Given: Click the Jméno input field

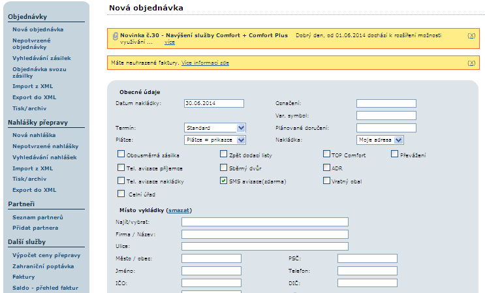Looking at the screenshot, I should (211, 271).
